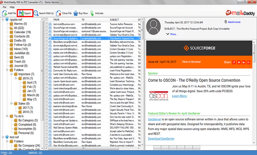This screenshot has height=155, width=257.
Task: Open the Download GeoServer link
Action: (x=161, y=139)
